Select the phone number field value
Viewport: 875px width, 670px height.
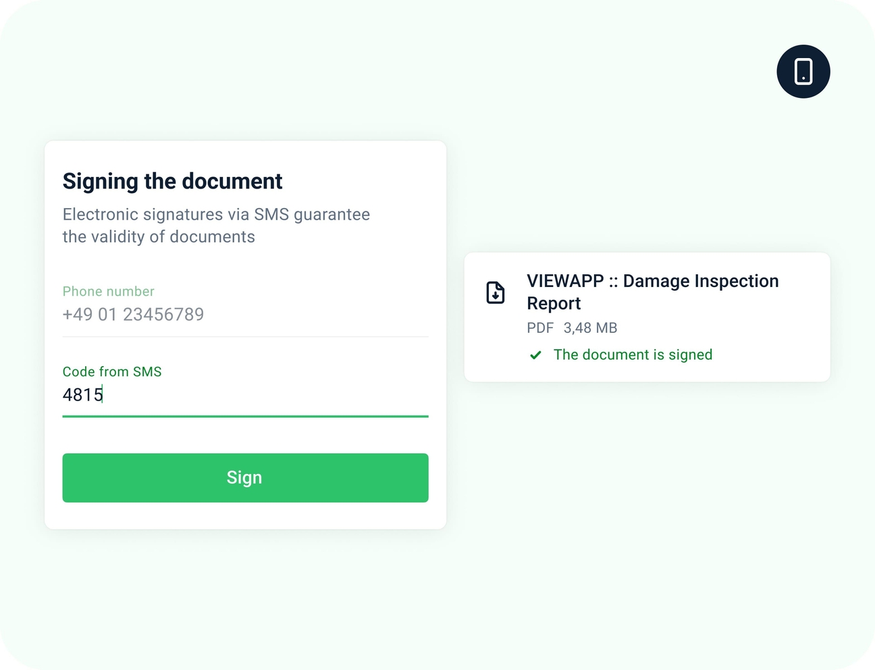pos(133,315)
